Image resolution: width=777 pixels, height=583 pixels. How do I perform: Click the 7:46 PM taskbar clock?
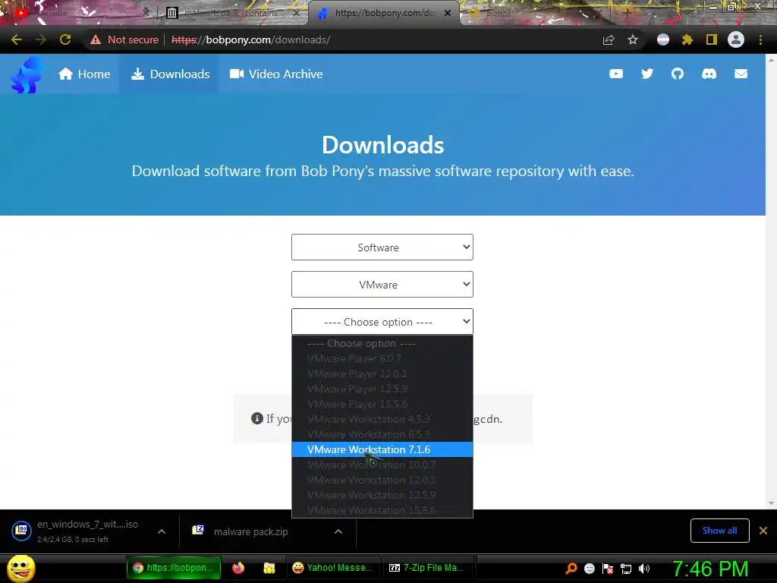pyautogui.click(x=710, y=569)
